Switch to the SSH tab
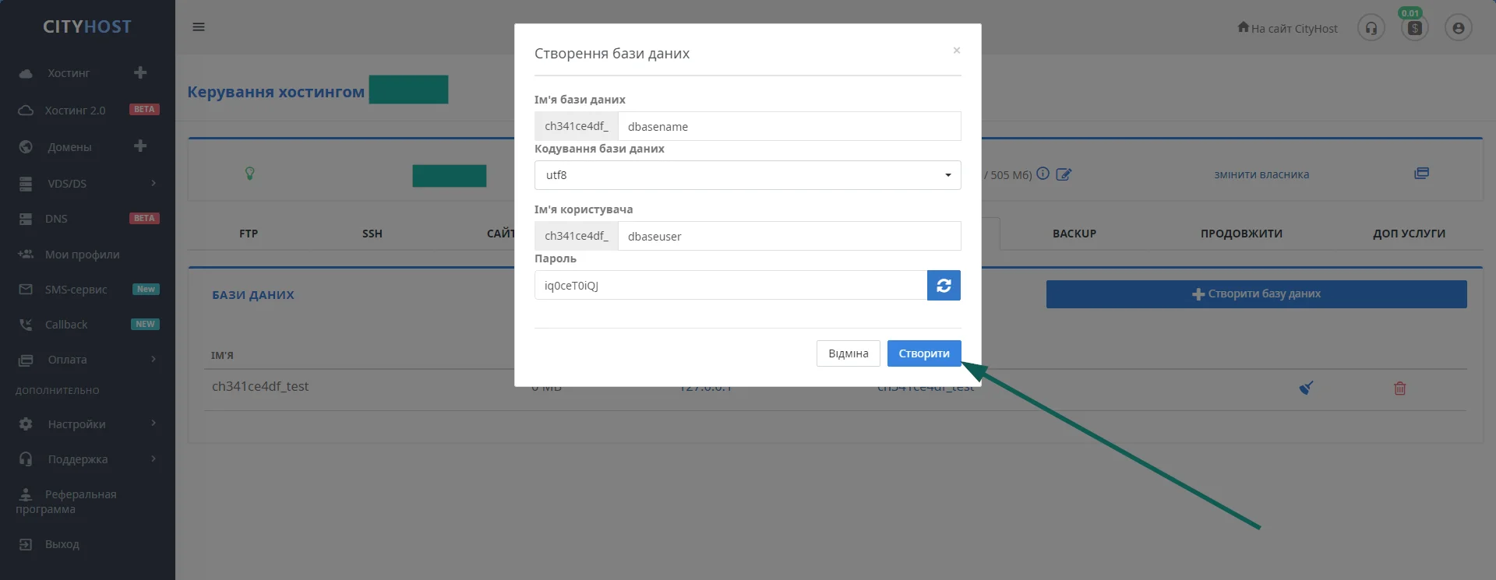The width and height of the screenshot is (1496, 580). pos(372,233)
